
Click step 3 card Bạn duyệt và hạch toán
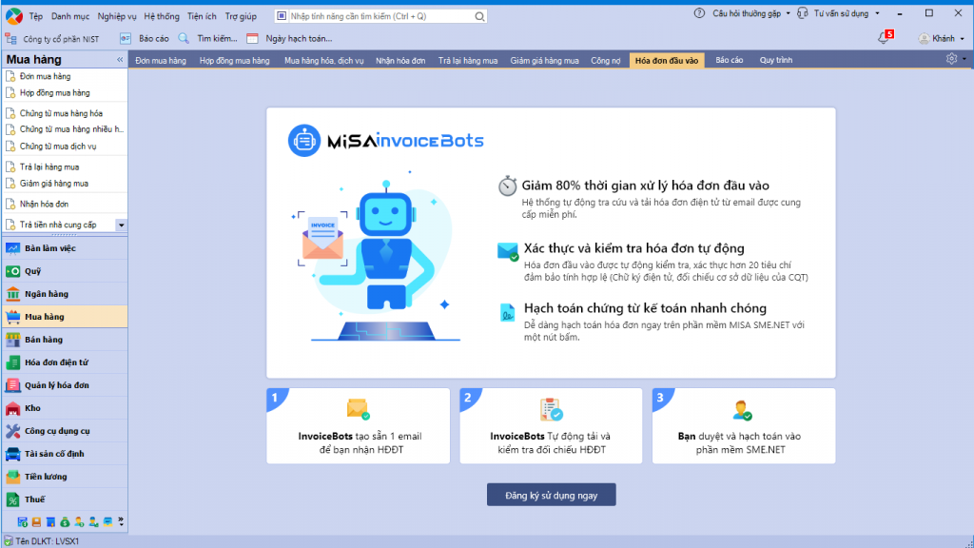point(744,426)
